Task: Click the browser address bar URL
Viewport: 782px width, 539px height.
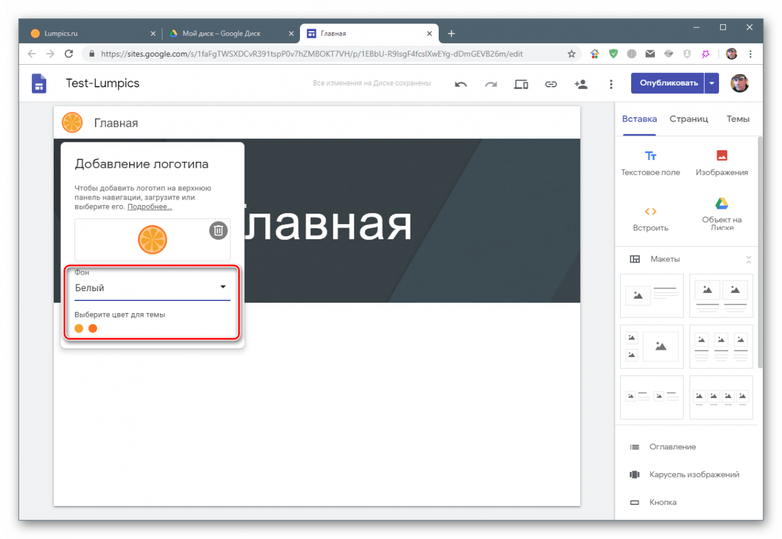Action: 312,54
